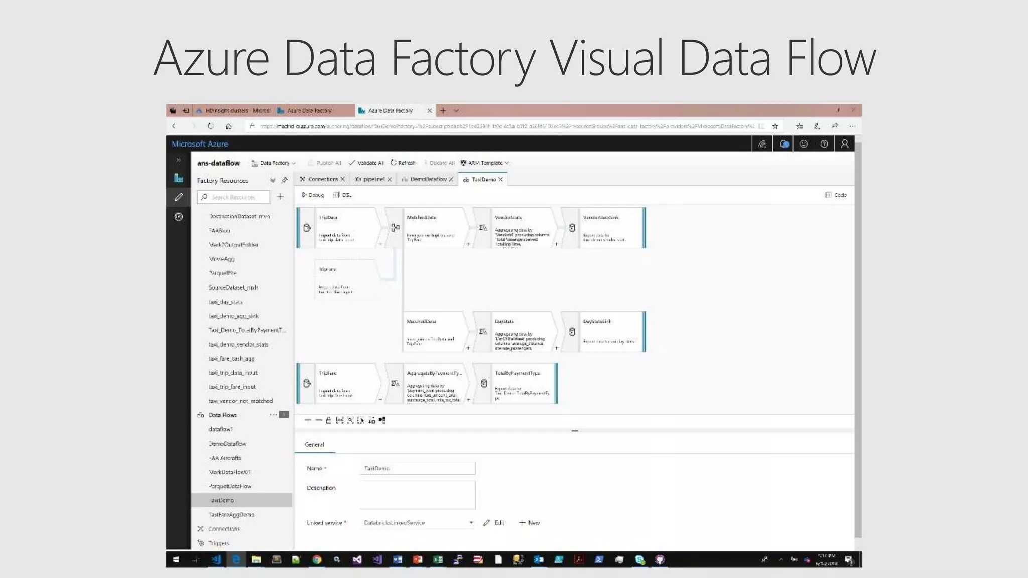Click the Windows Start button
This screenshot has height=578, width=1028.
[176, 560]
